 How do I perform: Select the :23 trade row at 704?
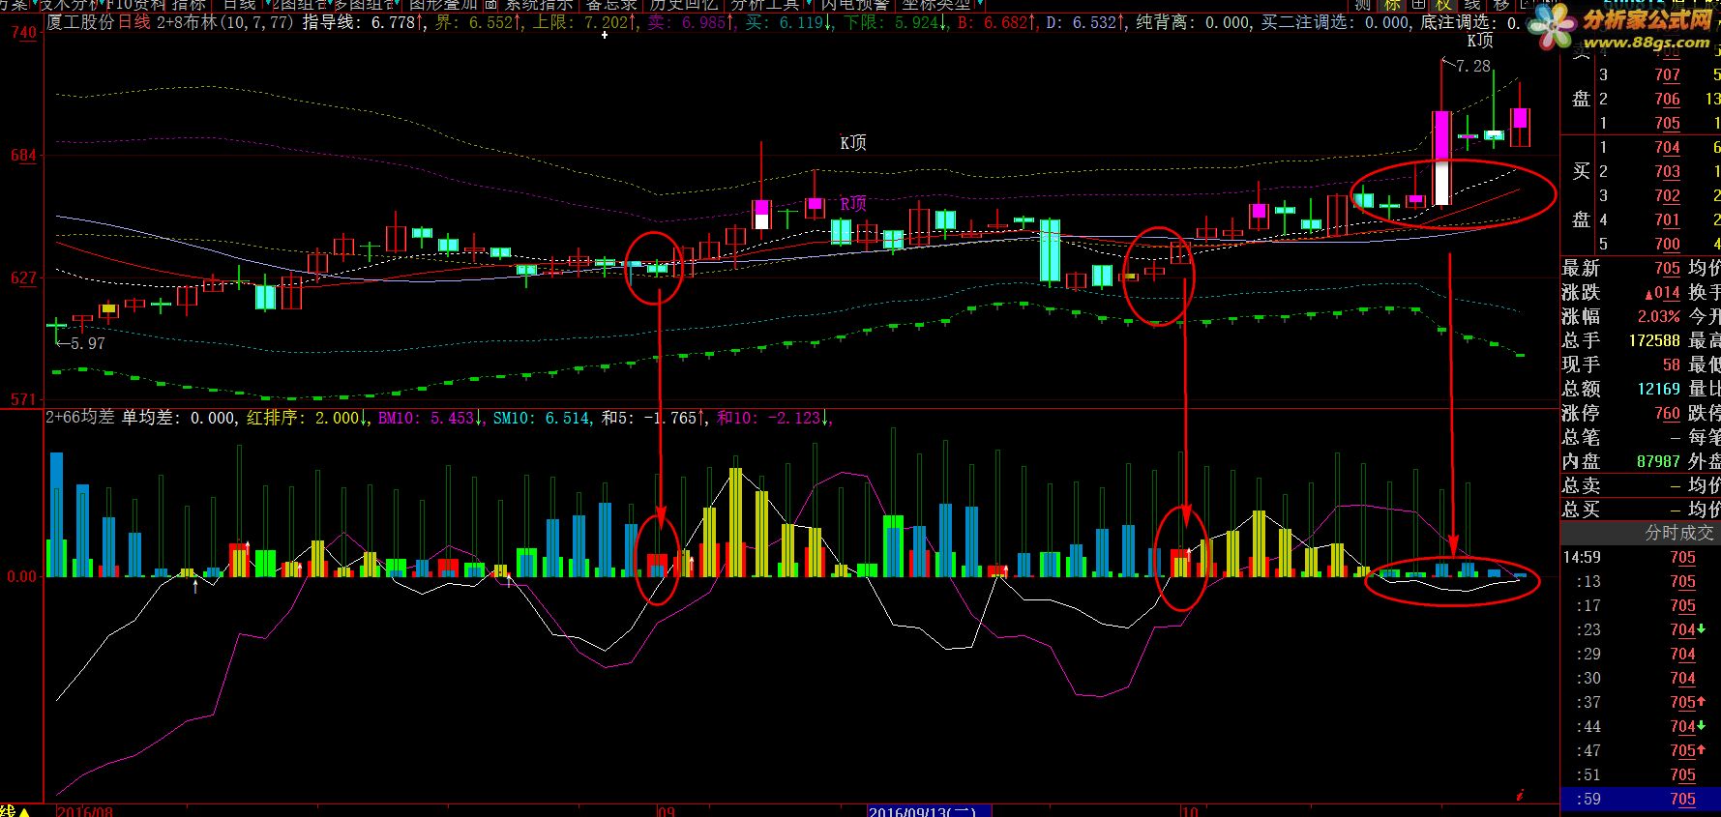(1640, 629)
